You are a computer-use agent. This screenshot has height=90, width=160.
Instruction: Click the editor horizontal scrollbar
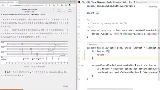[x=110, y=89]
